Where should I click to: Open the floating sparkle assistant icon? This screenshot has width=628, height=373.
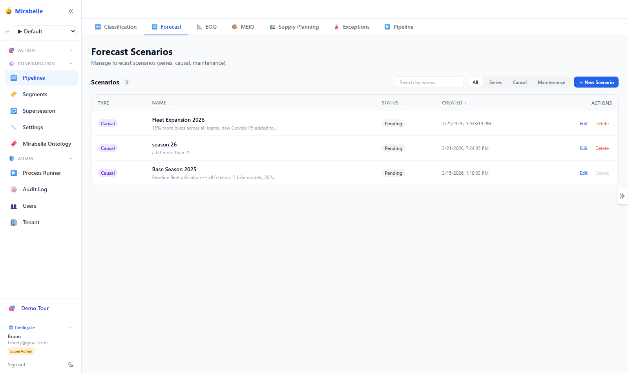tap(623, 196)
